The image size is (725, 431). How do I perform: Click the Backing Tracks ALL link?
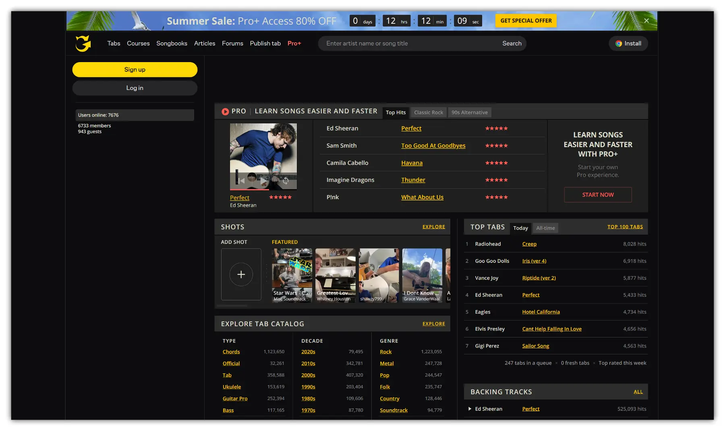point(638,392)
